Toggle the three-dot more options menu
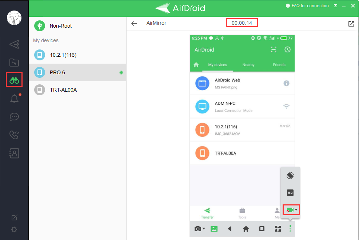Screen dimensions: 359x240 (x=290, y=229)
